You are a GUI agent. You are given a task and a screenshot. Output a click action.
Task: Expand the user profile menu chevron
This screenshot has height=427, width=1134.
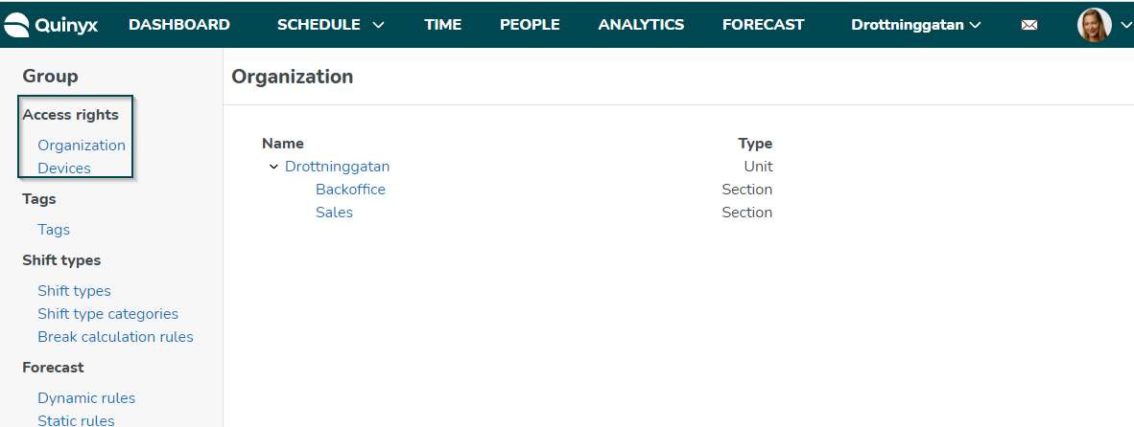tap(1124, 25)
